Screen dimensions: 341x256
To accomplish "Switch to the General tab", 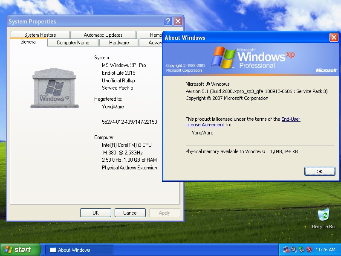I will click(x=29, y=42).
